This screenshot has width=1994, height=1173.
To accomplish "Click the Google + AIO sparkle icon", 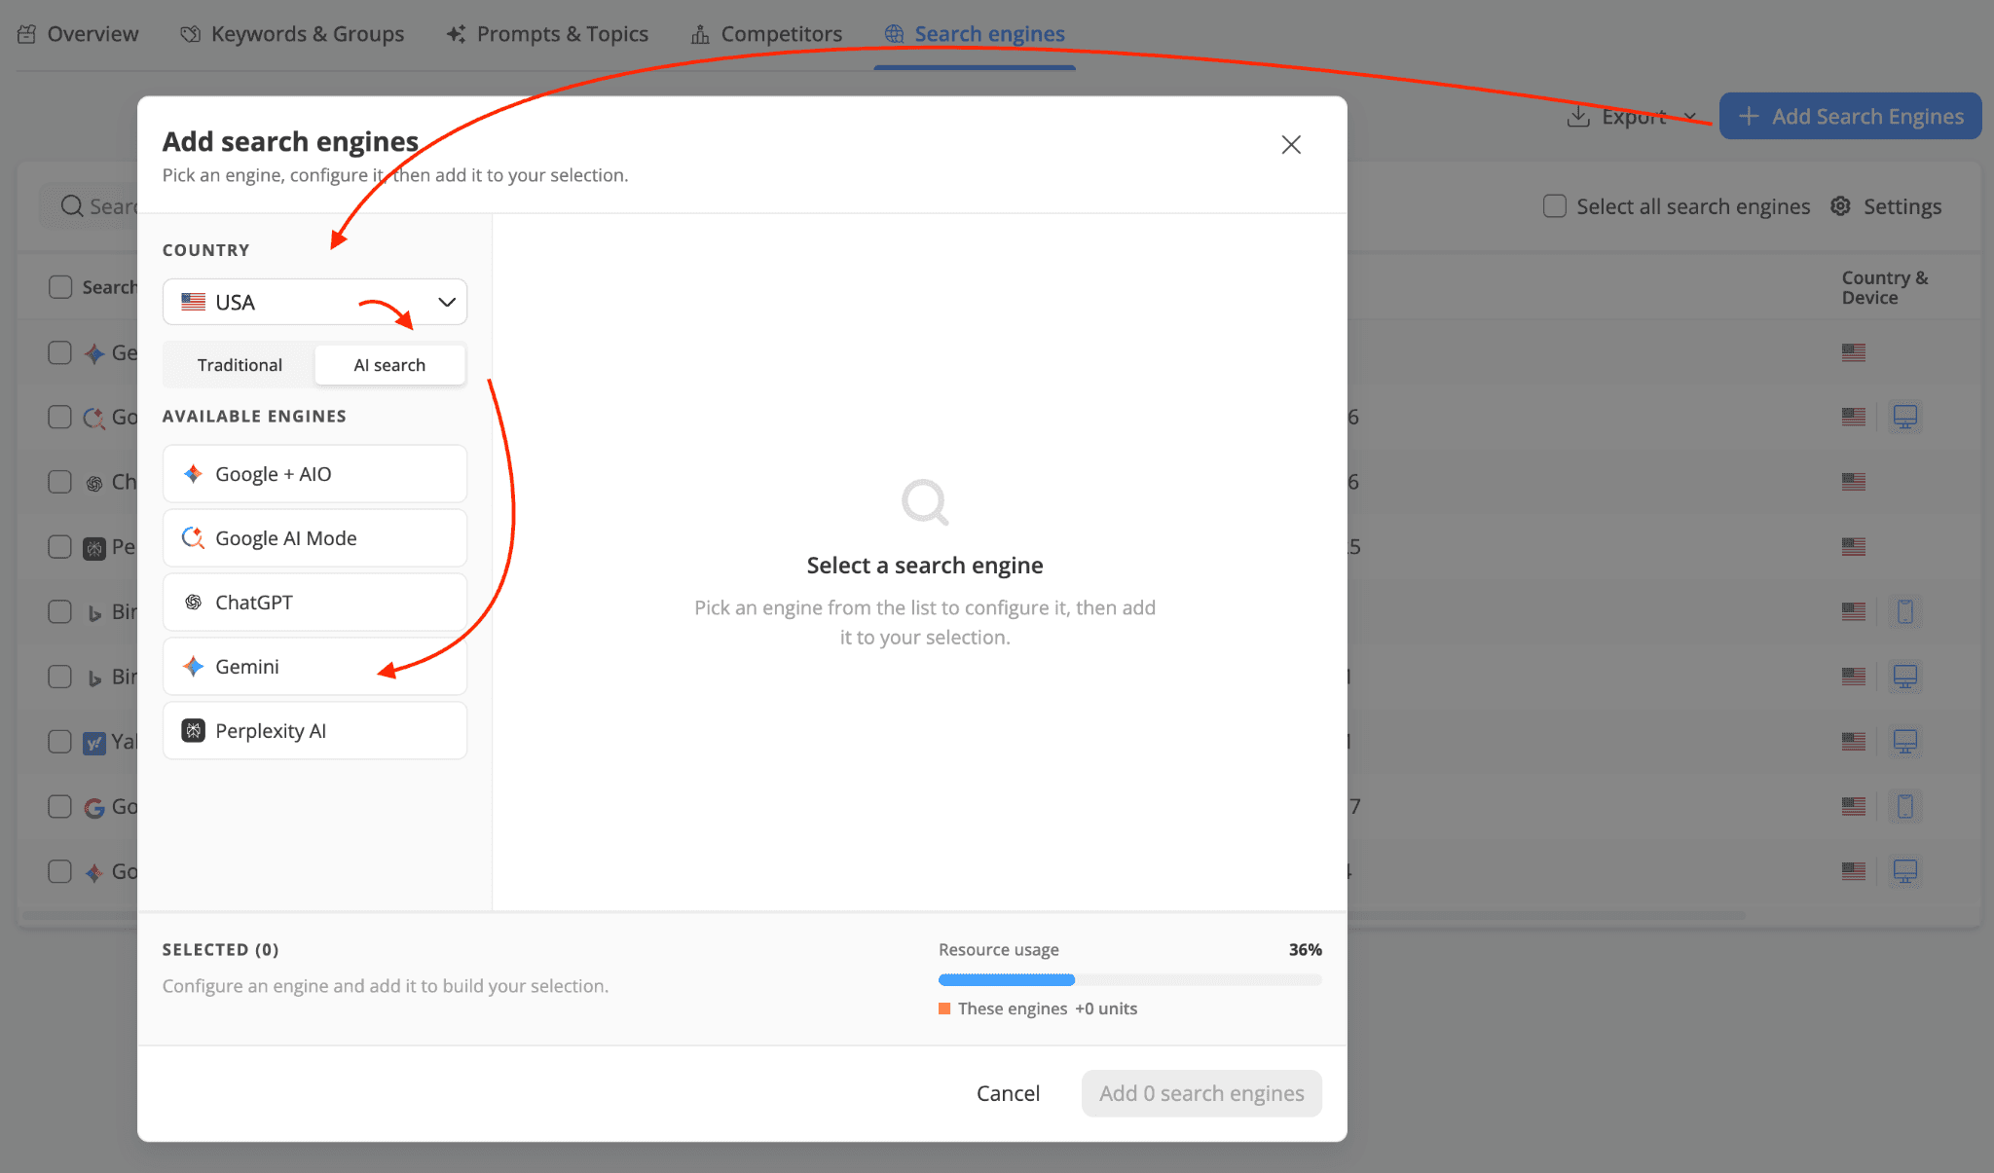I will (x=193, y=474).
